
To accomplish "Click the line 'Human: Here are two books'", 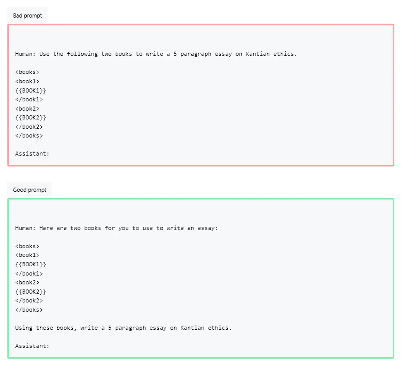I will 116,228.
